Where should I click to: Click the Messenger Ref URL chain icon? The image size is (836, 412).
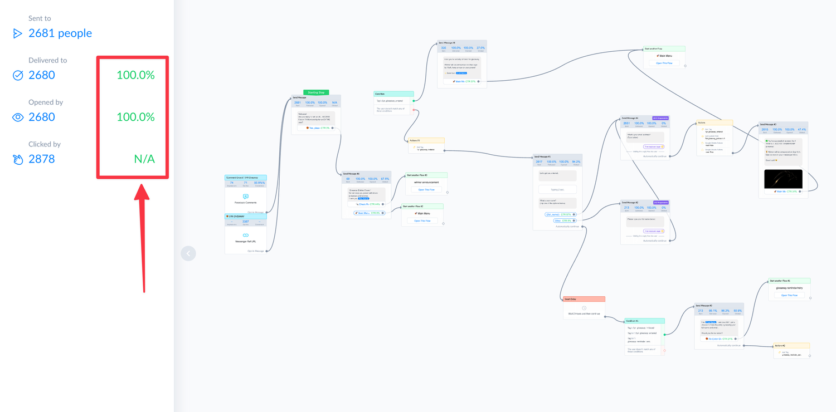[x=245, y=235]
